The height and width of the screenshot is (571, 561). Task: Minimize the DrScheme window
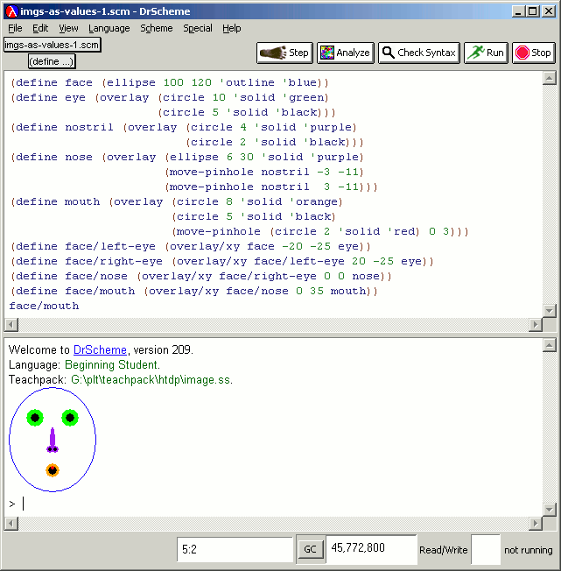(x=518, y=11)
